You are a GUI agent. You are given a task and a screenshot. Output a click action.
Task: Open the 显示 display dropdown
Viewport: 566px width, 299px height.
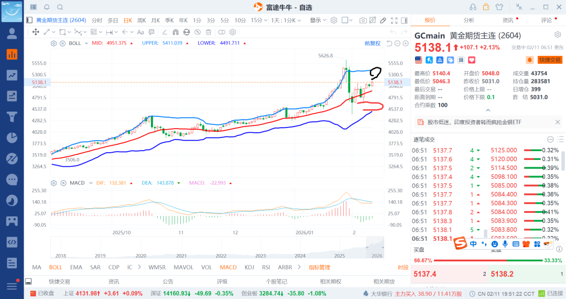[x=318, y=20]
